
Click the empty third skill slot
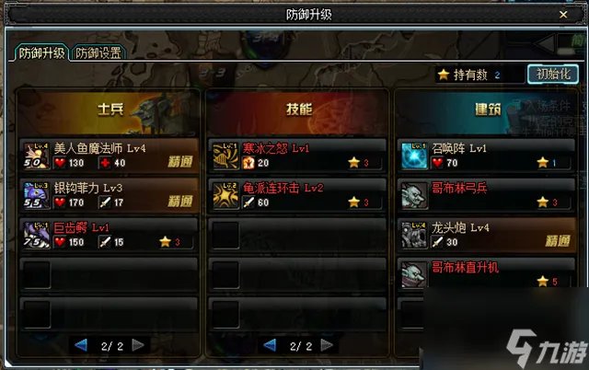coord(297,235)
